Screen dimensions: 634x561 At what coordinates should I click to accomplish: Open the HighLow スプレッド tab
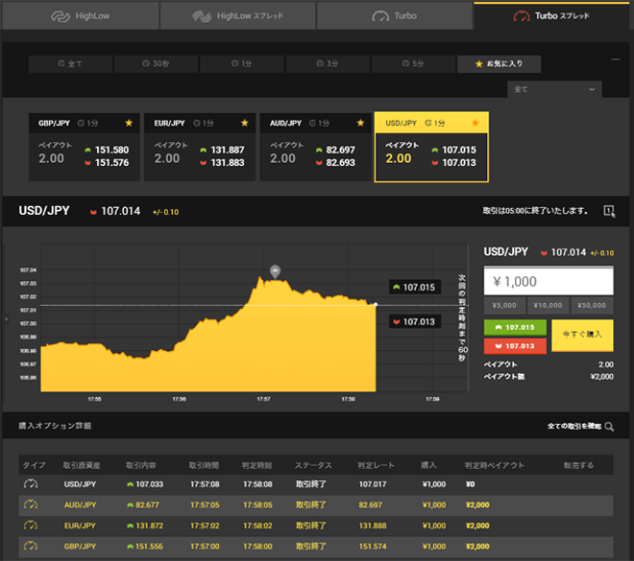pyautogui.click(x=238, y=15)
